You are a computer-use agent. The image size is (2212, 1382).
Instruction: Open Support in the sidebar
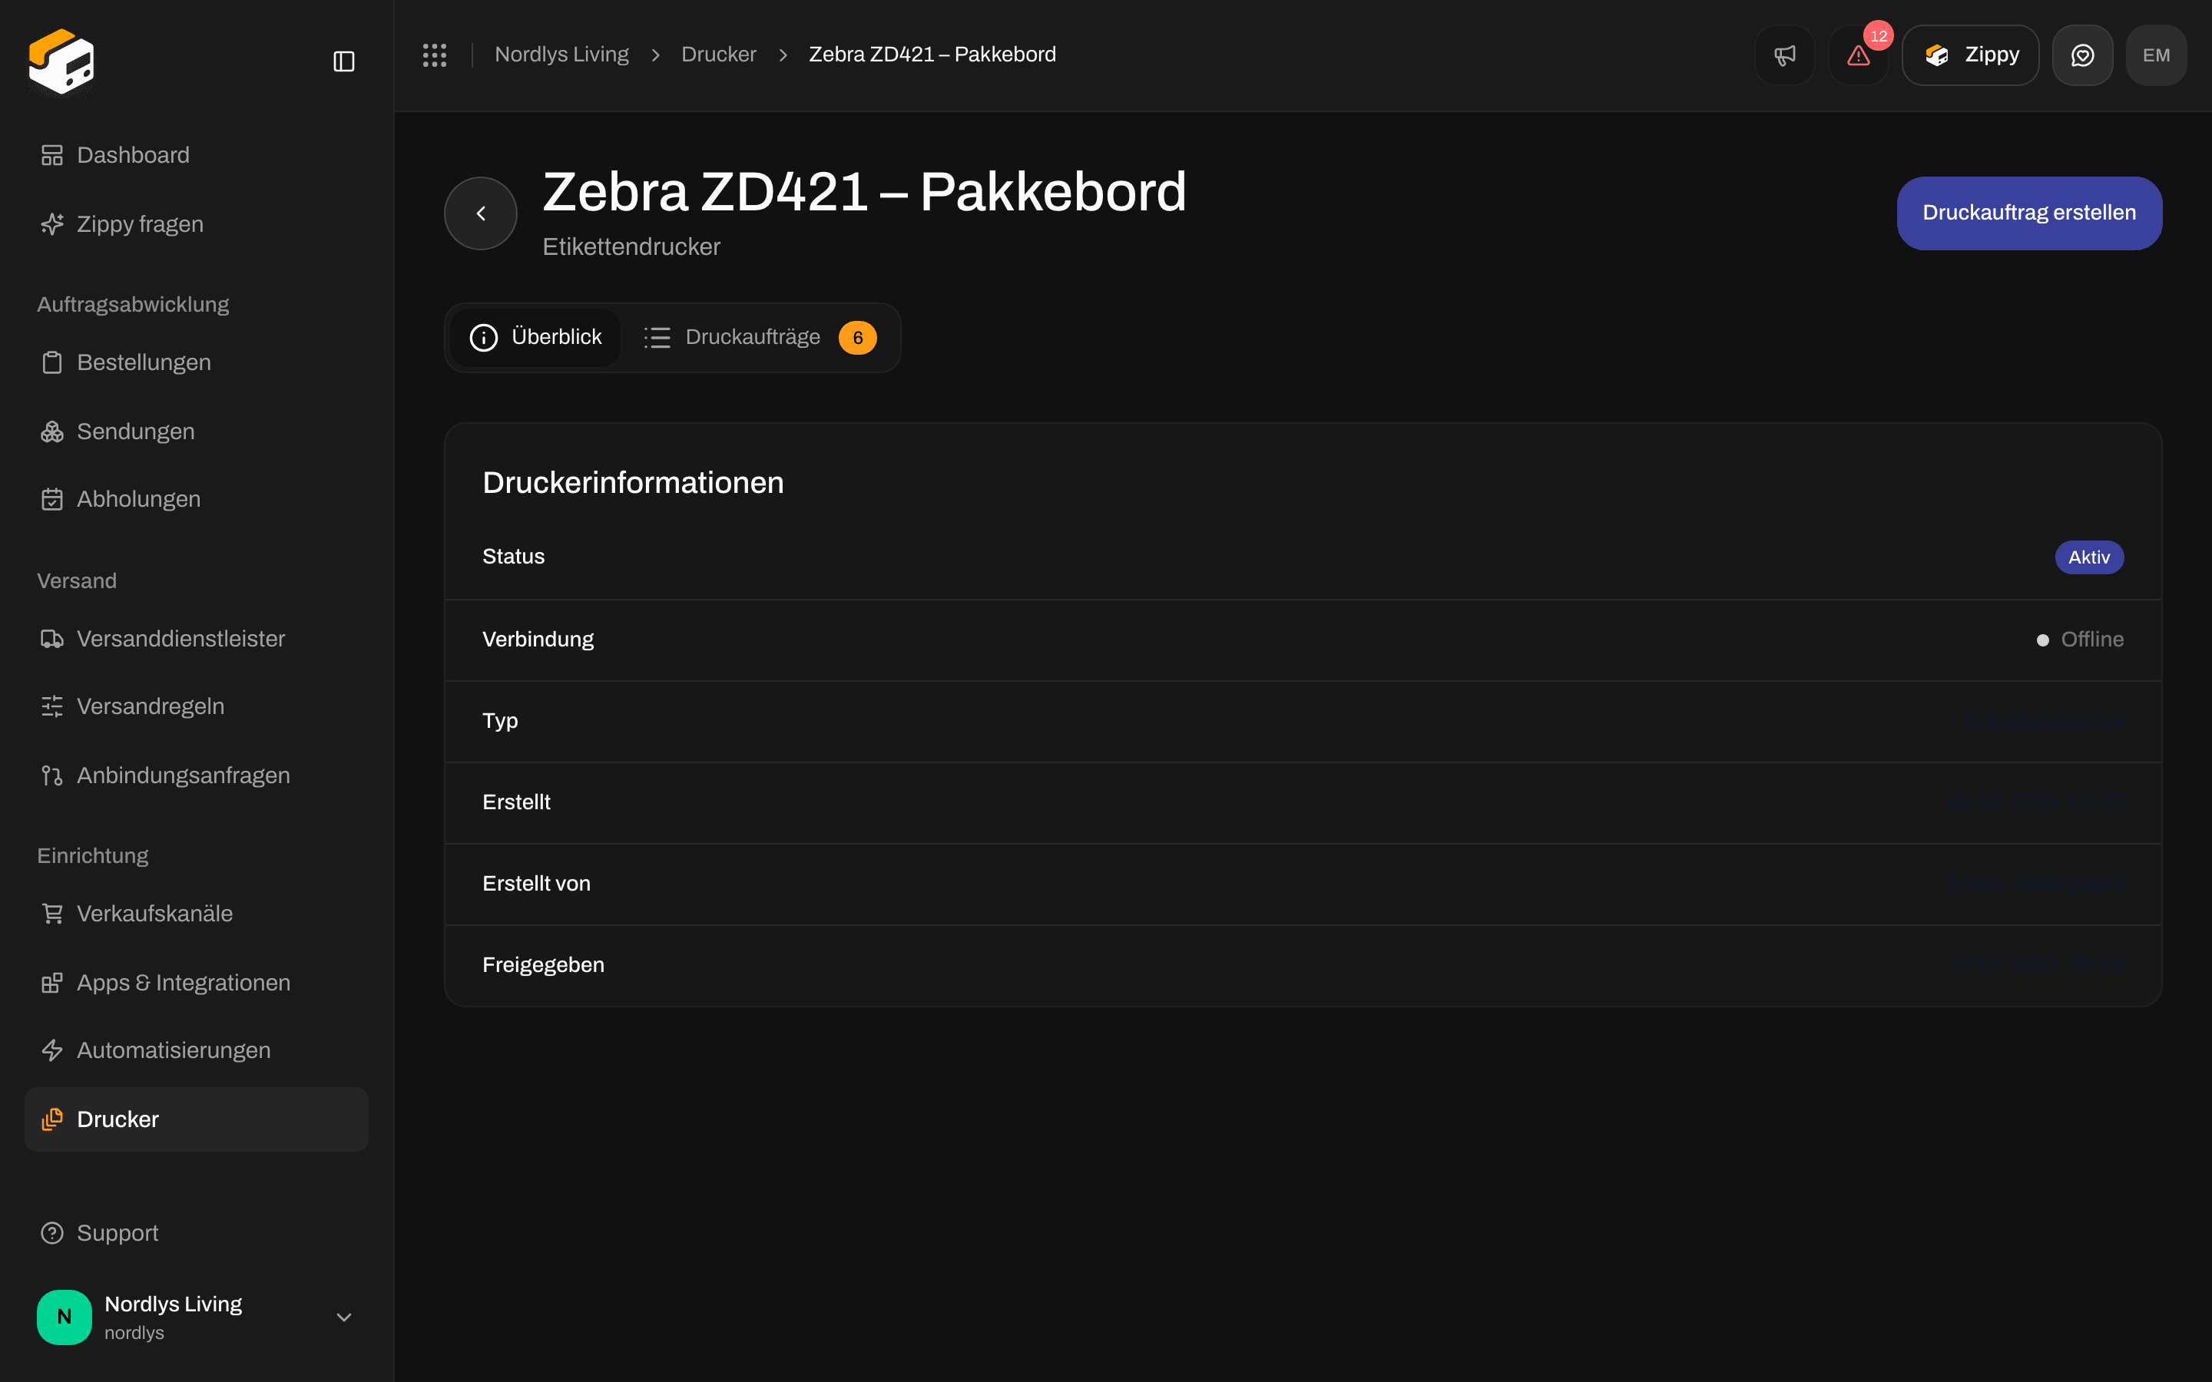[197, 1233]
